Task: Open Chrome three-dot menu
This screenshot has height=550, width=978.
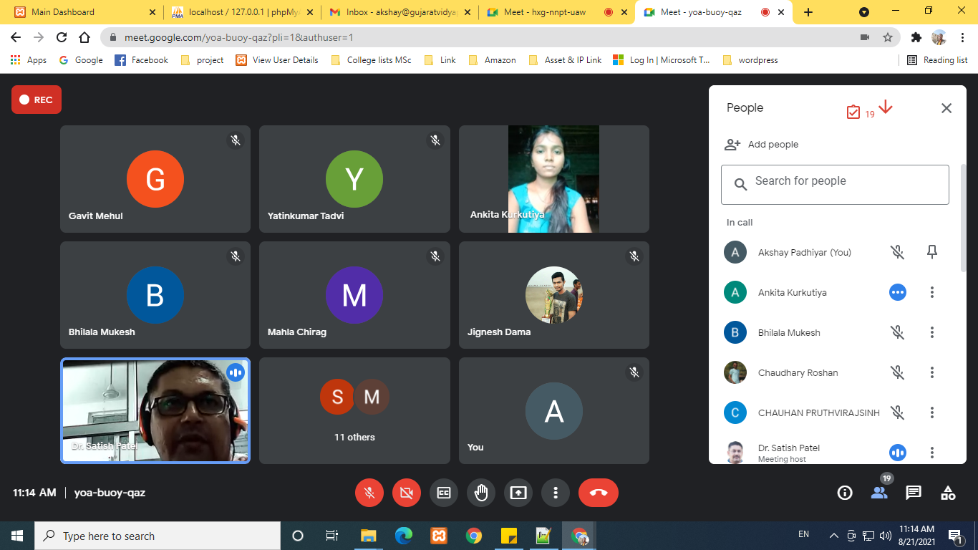Action: coord(962,37)
